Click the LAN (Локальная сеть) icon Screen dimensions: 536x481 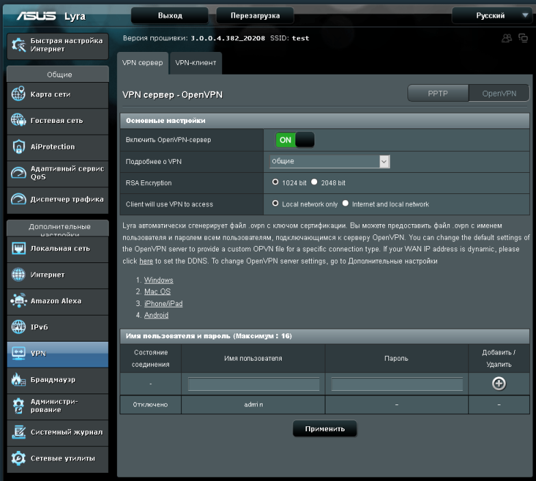18,249
